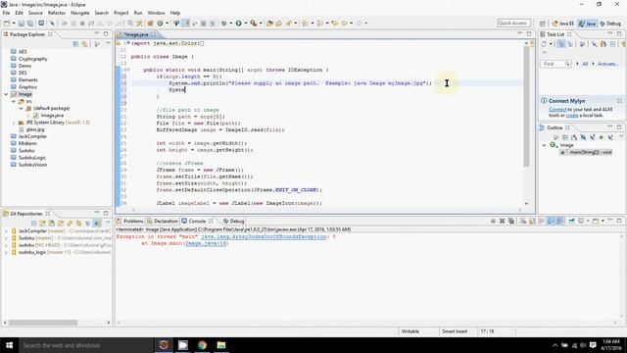Collapse the default package node
The height and width of the screenshot is (353, 627).
(x=22, y=109)
